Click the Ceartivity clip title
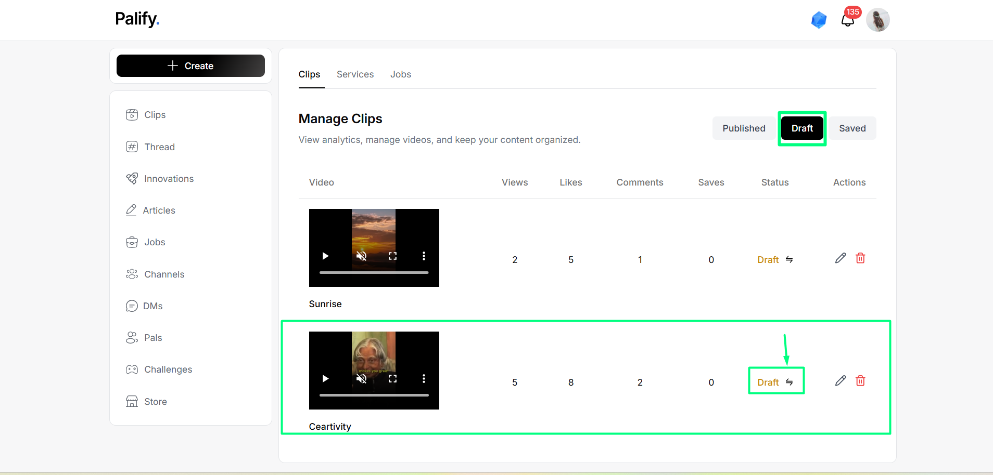993x475 pixels. [330, 427]
